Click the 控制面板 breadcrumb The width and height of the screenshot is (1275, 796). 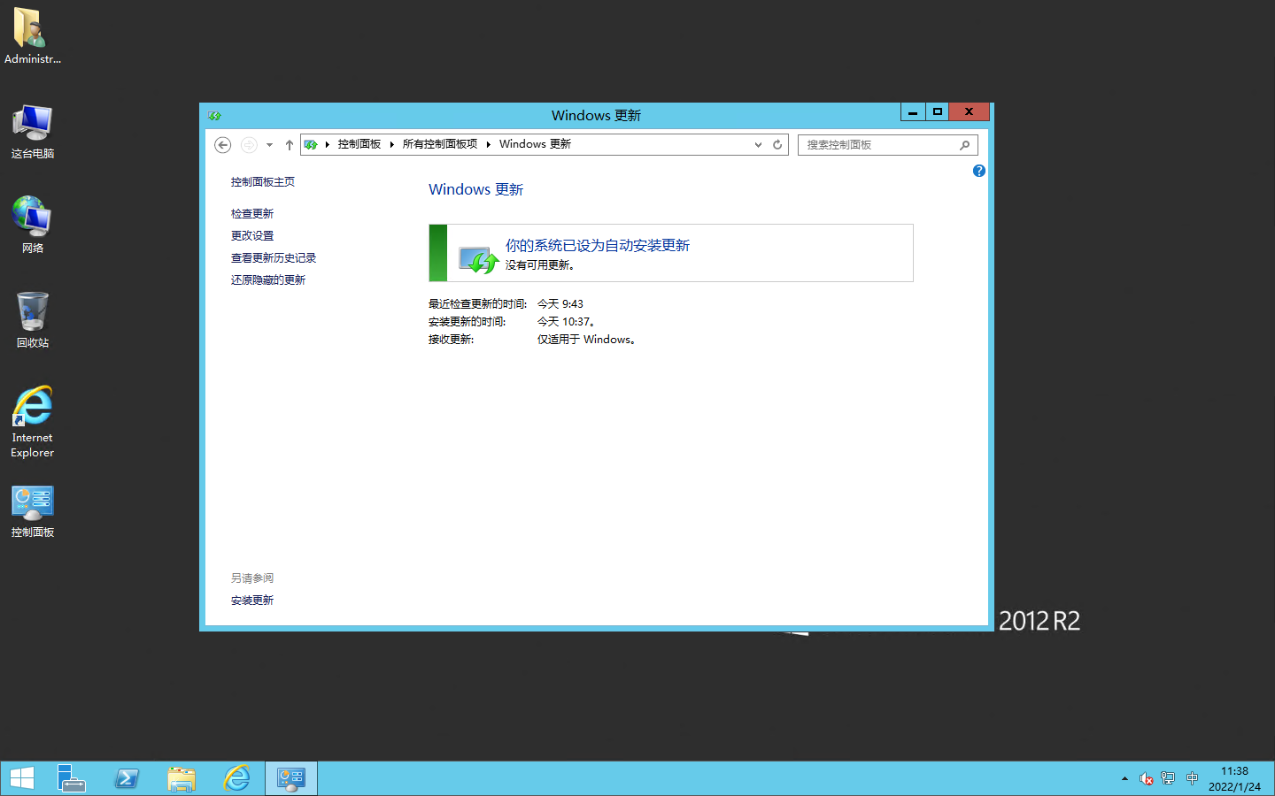click(x=359, y=144)
